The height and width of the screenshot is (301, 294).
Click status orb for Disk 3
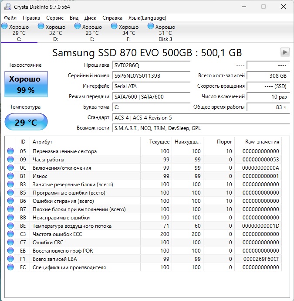151,26
